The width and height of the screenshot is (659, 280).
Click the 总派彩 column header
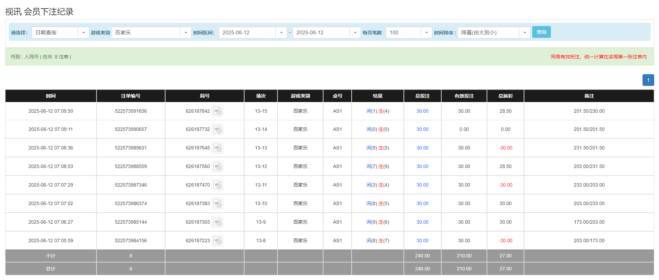pos(505,96)
